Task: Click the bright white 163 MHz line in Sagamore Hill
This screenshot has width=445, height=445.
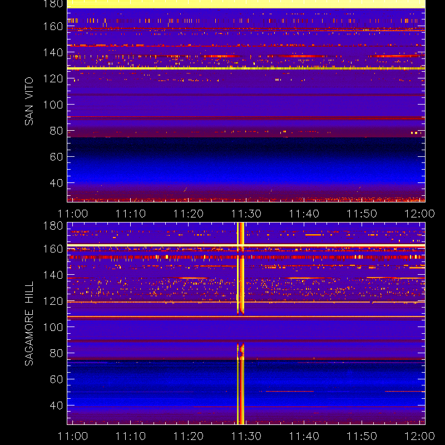Action: click(246, 245)
